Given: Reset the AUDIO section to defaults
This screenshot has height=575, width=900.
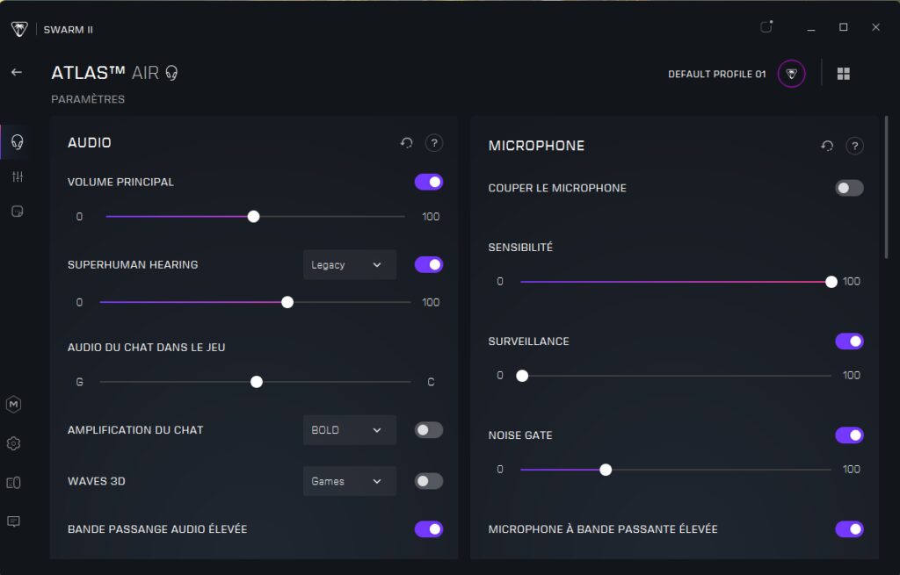Looking at the screenshot, I should [406, 143].
